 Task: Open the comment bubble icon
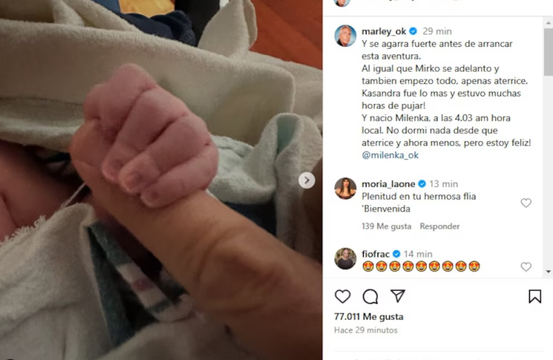371,297
